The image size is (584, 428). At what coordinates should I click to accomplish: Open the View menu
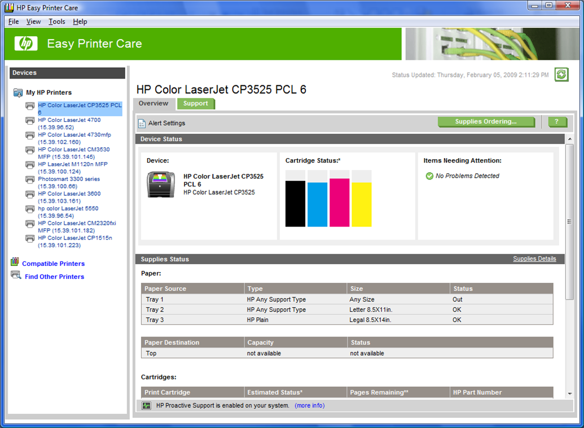[33, 21]
